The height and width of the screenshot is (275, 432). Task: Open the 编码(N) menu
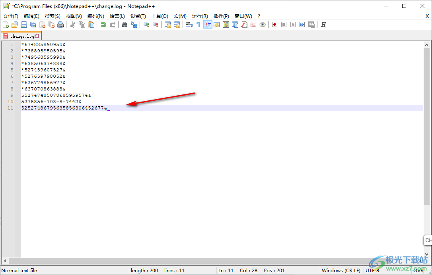click(95, 16)
